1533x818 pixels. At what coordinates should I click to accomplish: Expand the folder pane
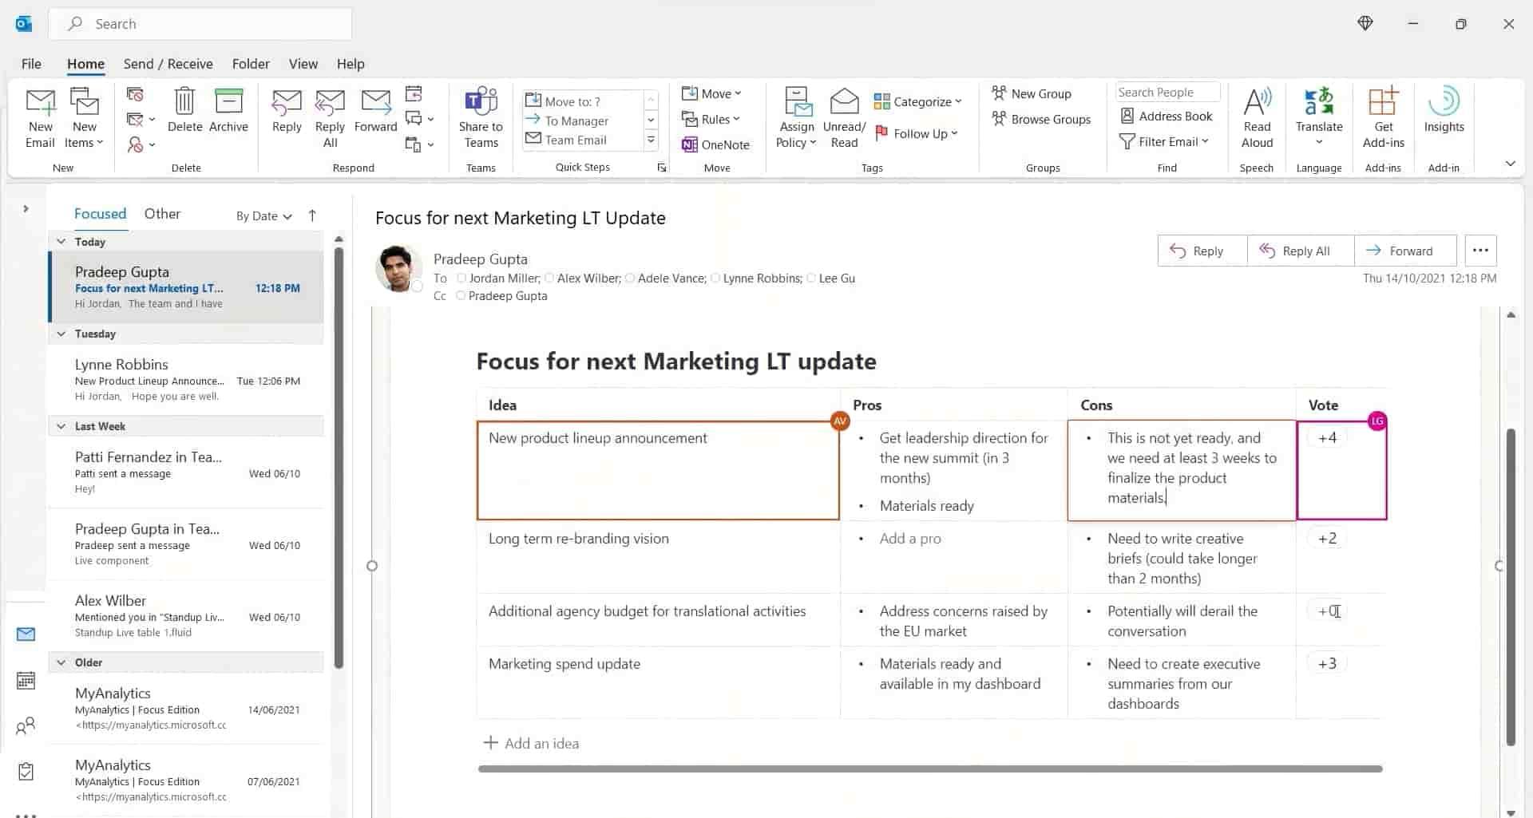(26, 208)
